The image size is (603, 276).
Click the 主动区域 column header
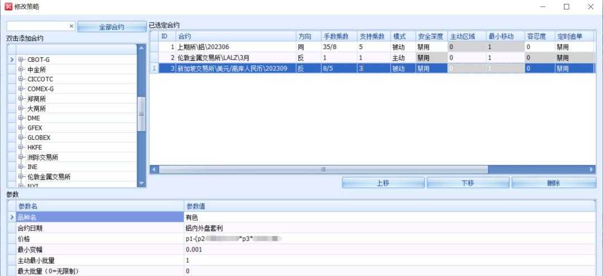[x=466, y=36]
